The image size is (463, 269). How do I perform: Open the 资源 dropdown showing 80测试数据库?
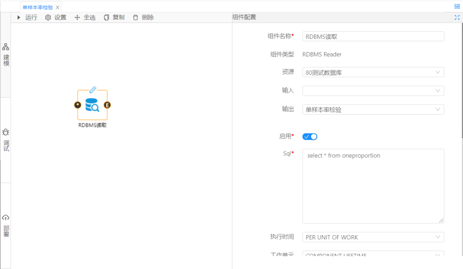(373, 73)
